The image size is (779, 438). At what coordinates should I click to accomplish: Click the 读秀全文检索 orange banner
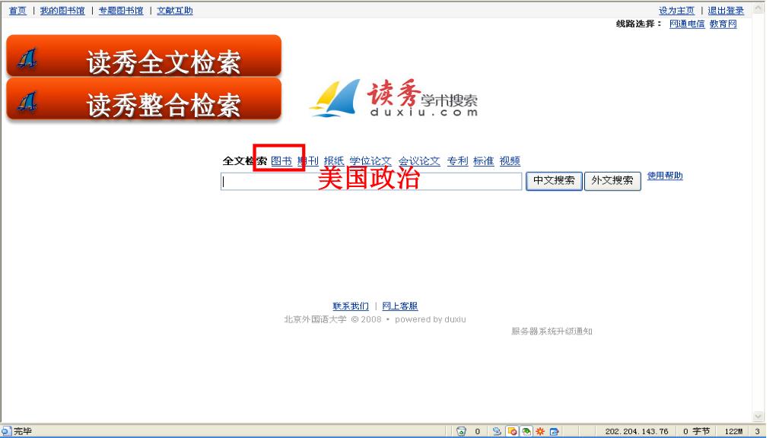tap(144, 56)
